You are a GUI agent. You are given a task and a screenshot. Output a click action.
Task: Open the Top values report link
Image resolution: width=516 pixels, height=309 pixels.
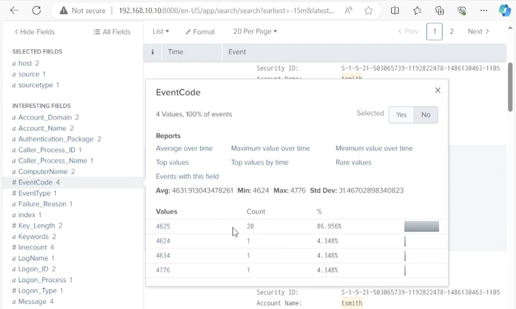pyautogui.click(x=172, y=162)
